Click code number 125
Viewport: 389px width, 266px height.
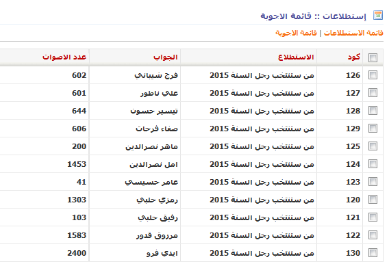353,146
